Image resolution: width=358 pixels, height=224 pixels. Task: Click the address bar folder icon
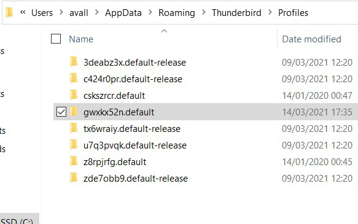click(x=9, y=12)
